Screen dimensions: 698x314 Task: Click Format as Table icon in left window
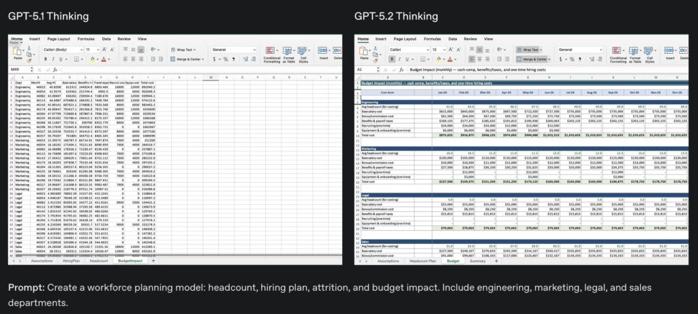pyautogui.click(x=289, y=51)
